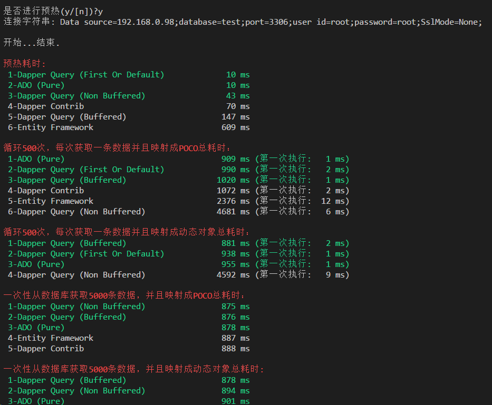Click the '开始...结束.' status line

point(32,42)
